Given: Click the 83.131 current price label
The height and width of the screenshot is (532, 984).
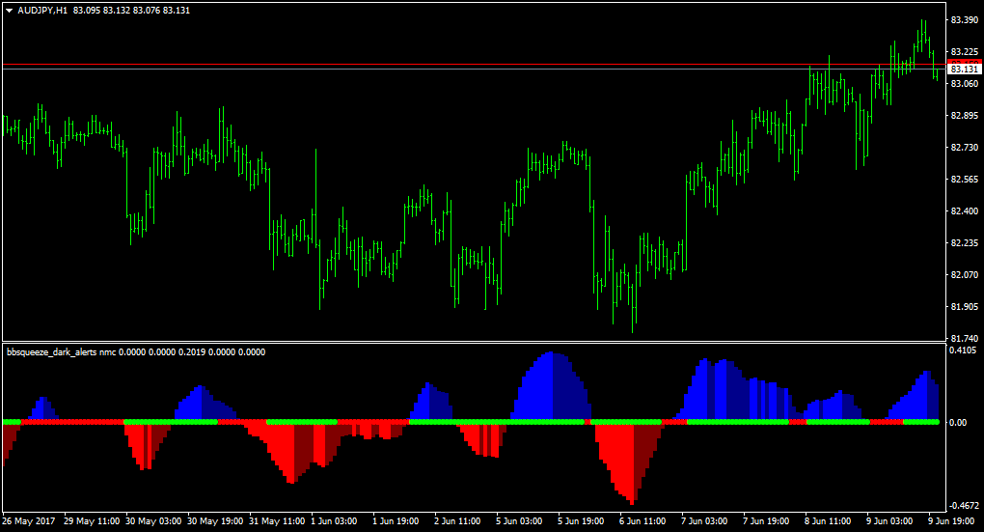Looking at the screenshot, I should pyautogui.click(x=964, y=70).
